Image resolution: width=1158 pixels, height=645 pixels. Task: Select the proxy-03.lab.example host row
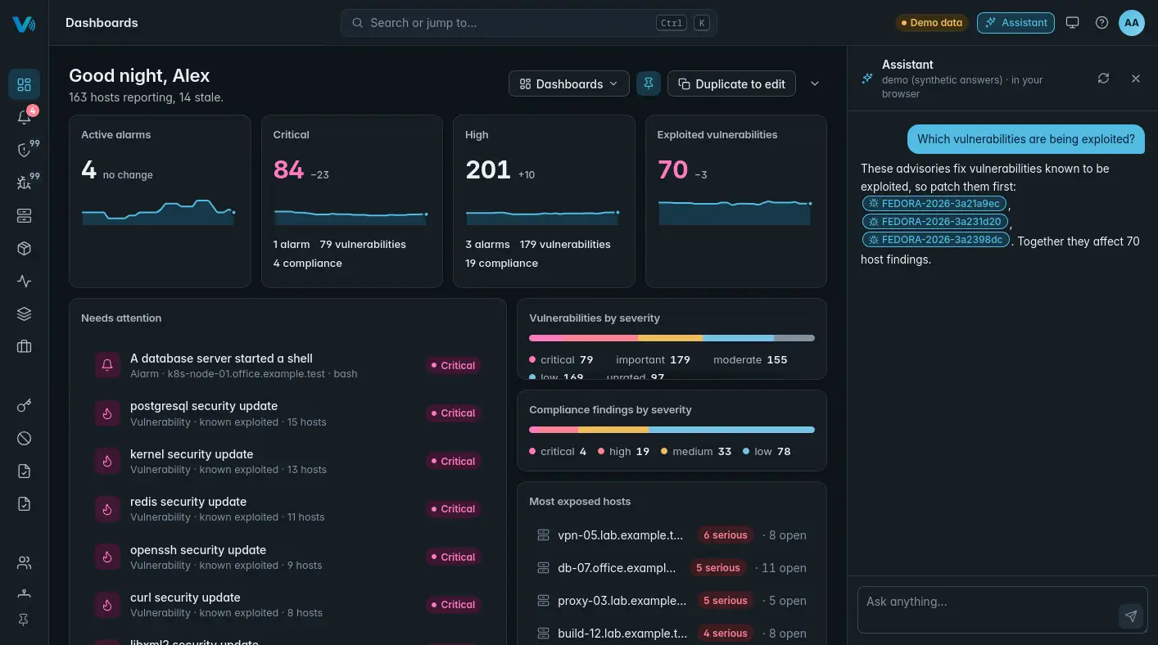(672, 601)
